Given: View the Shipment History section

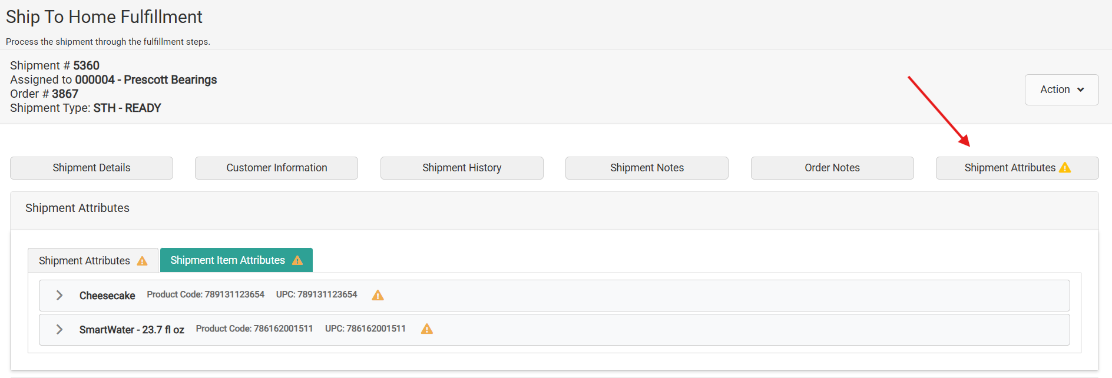Looking at the screenshot, I should 462,168.
